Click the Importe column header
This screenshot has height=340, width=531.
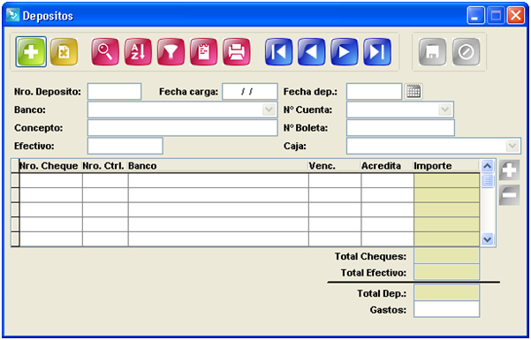(446, 166)
